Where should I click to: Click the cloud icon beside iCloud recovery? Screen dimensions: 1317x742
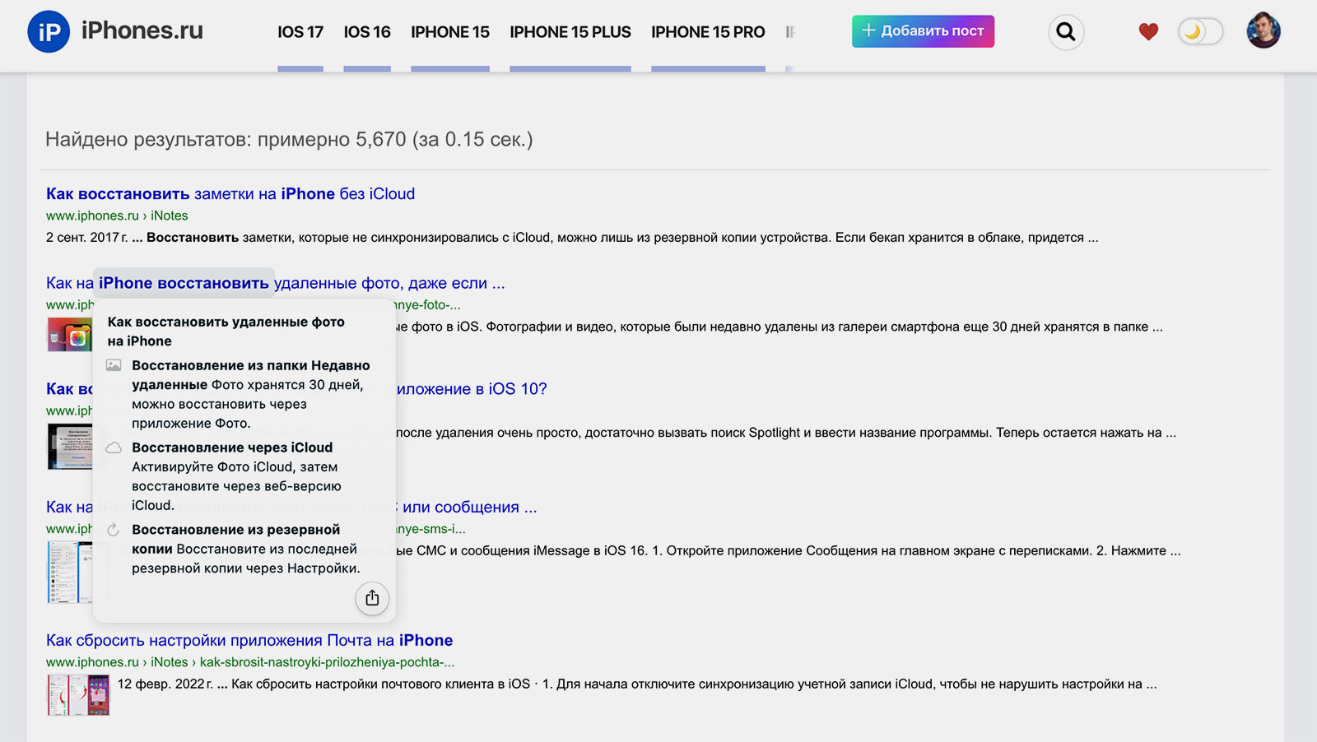click(114, 448)
